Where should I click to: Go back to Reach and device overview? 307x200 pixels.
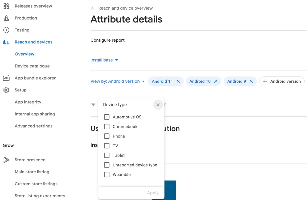coord(93,8)
